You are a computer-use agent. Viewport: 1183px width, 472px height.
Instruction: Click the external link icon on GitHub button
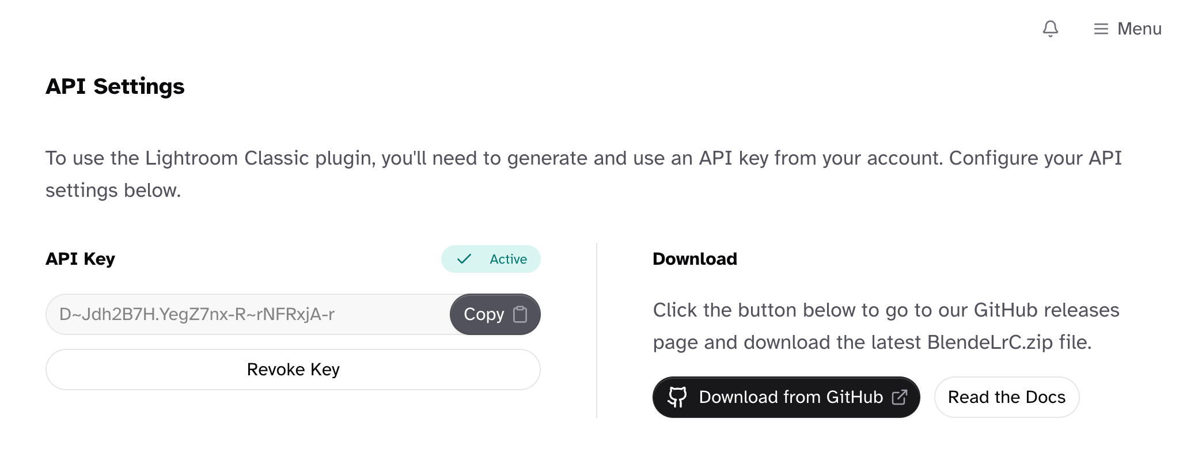coord(901,397)
